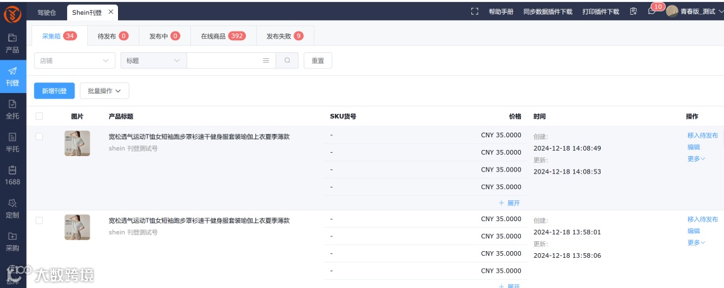Image resolution: width=724 pixels, height=288 pixels.
Task: Click product title in the 13:58:01 row
Action: 199,220
